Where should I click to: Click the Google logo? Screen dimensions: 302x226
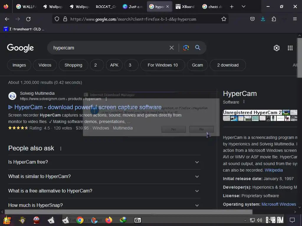coord(20,48)
